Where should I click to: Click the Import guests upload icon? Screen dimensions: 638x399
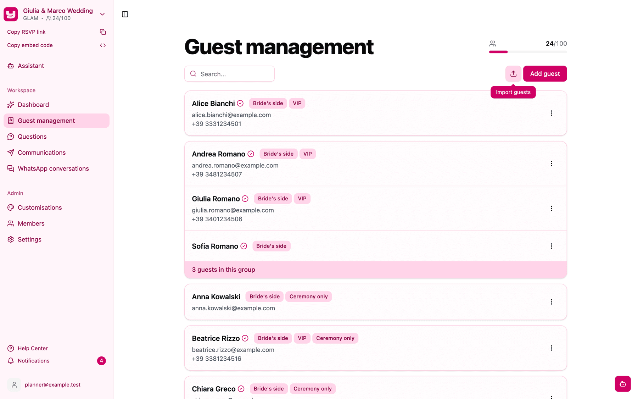pos(513,74)
